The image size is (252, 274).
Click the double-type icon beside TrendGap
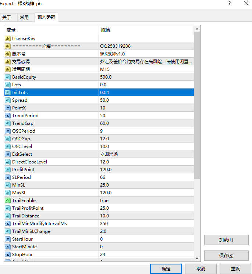point(7,123)
